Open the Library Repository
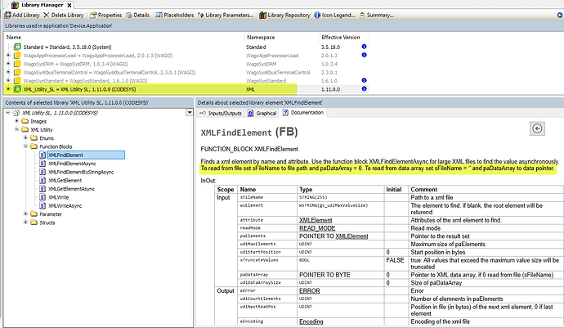 click(285, 15)
